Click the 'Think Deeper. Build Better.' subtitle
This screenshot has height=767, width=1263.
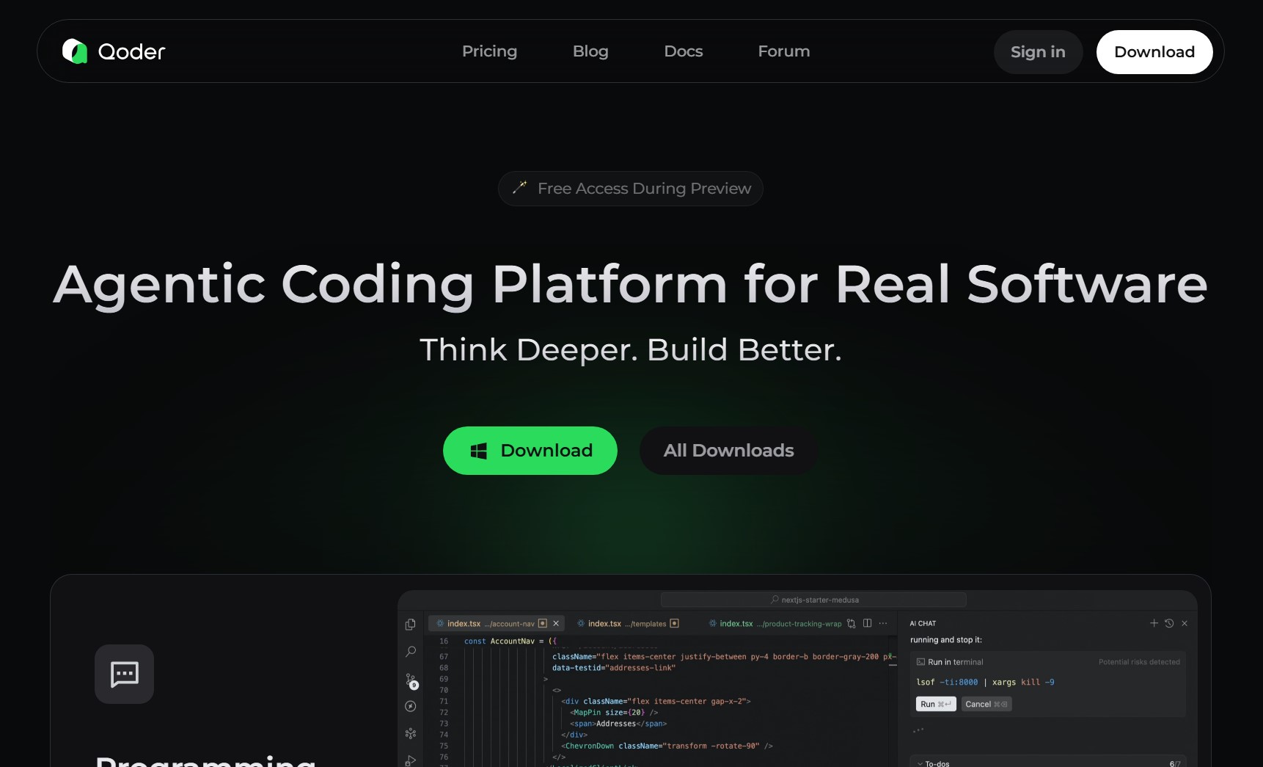(x=631, y=349)
